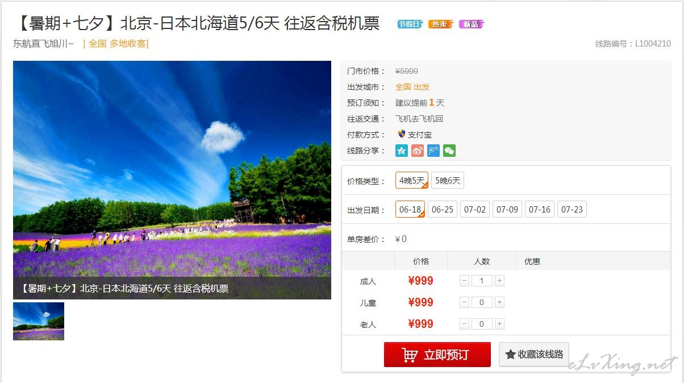Decrease child (儿童) count
Viewport: 684px width, 383px height.
pos(464,302)
